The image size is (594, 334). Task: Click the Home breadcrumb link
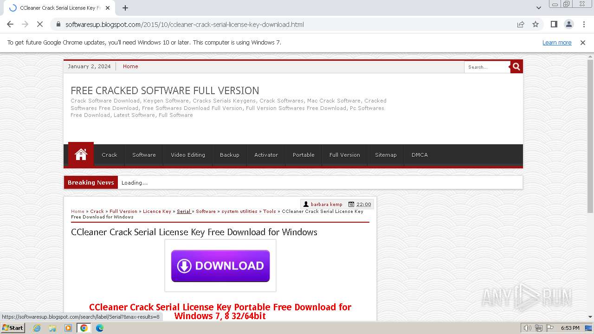(x=77, y=211)
